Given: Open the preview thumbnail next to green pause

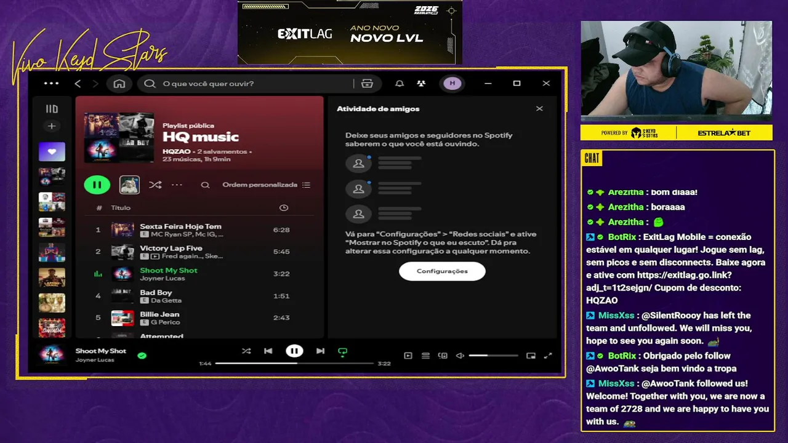Looking at the screenshot, I should [129, 185].
